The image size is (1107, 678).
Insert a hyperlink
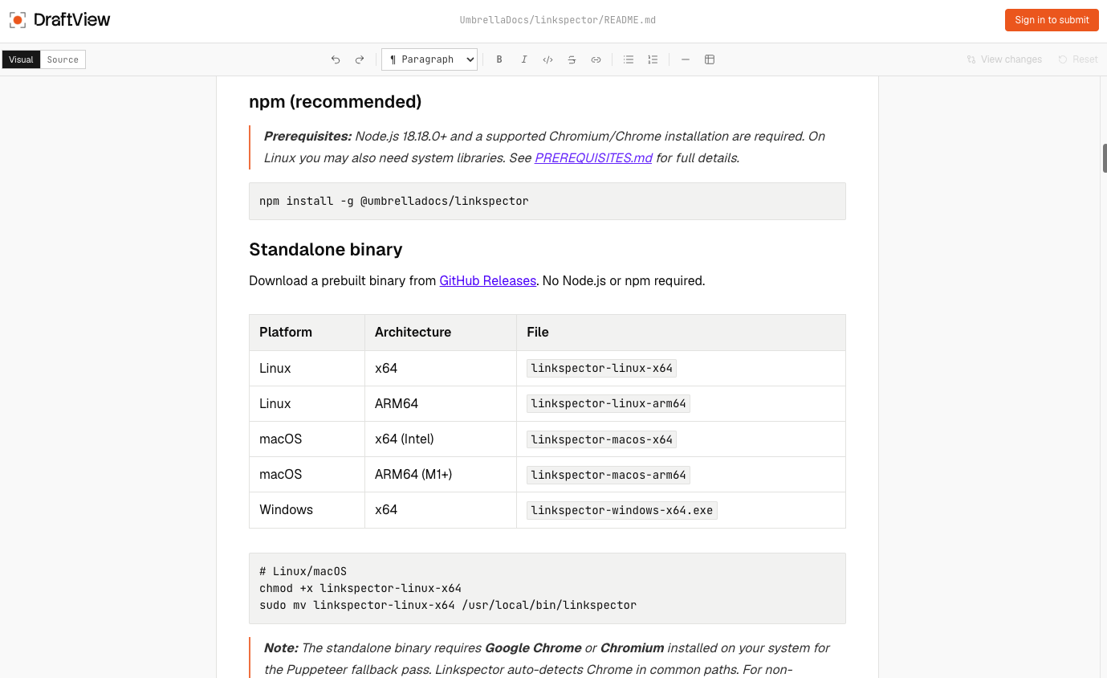point(596,59)
